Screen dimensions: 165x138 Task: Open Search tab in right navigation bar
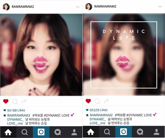tap(107, 132)
